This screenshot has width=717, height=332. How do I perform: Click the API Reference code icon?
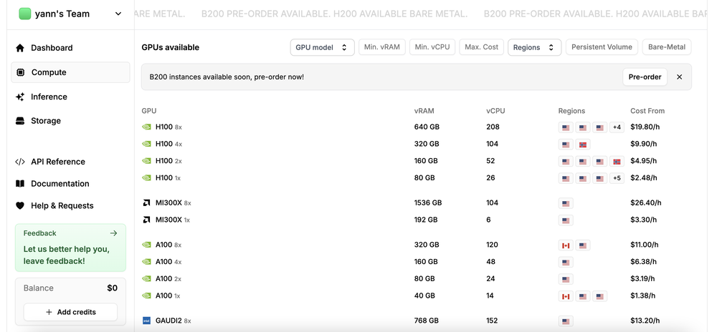tap(20, 162)
